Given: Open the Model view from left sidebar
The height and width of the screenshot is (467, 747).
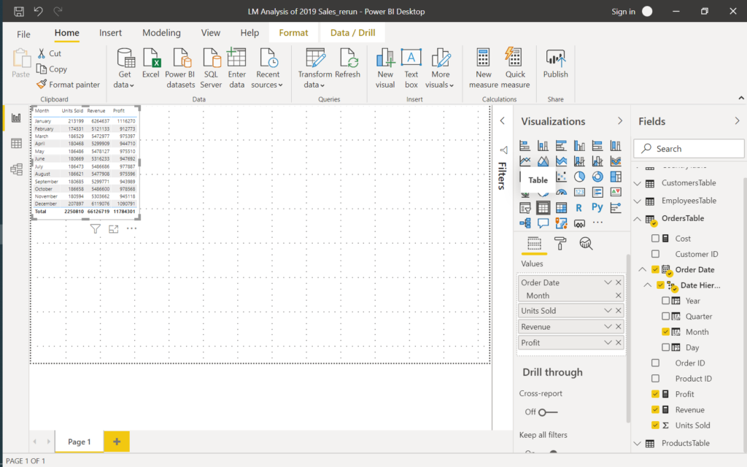Looking at the screenshot, I should [x=16, y=169].
